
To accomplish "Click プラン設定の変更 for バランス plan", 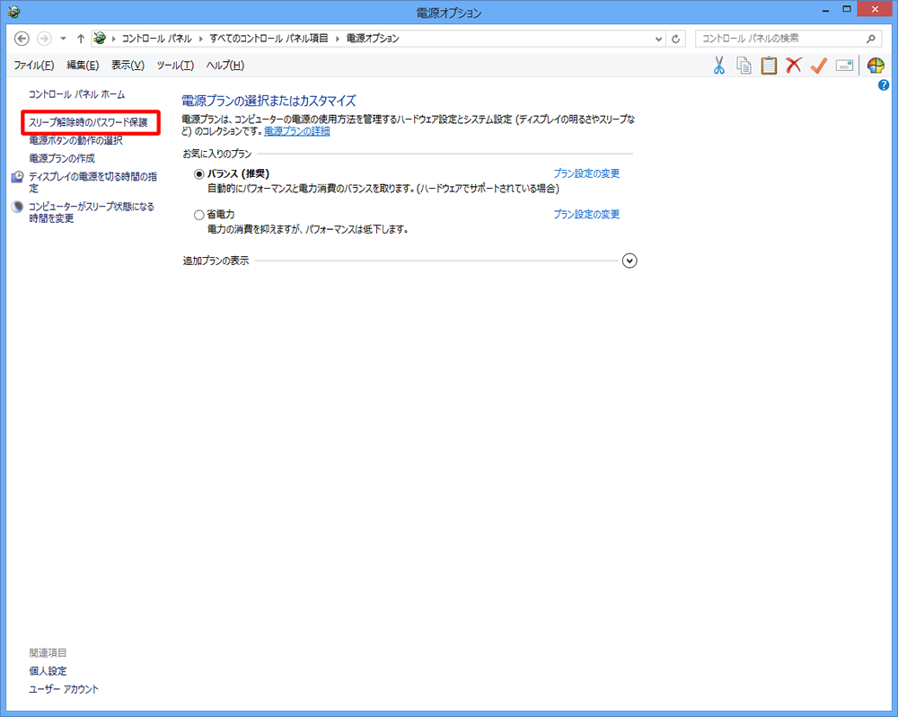I will point(586,173).
